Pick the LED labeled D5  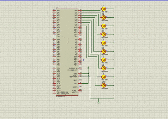[x=104, y=43]
